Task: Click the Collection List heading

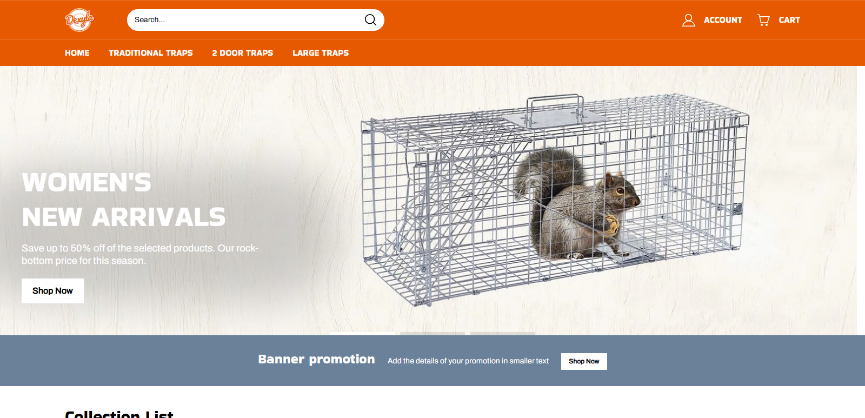Action: coord(119,414)
